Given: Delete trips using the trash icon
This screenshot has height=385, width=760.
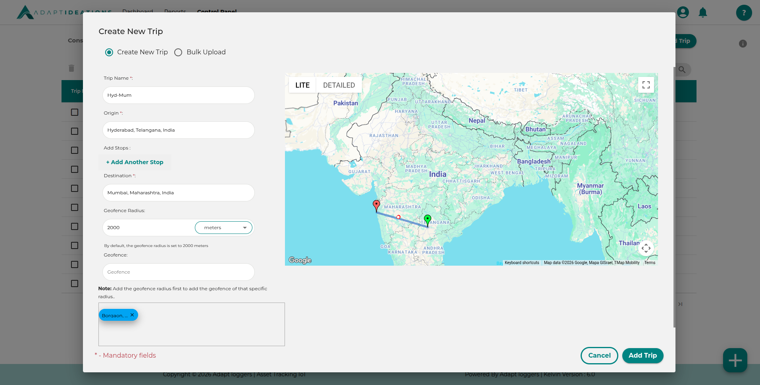Looking at the screenshot, I should (71, 68).
